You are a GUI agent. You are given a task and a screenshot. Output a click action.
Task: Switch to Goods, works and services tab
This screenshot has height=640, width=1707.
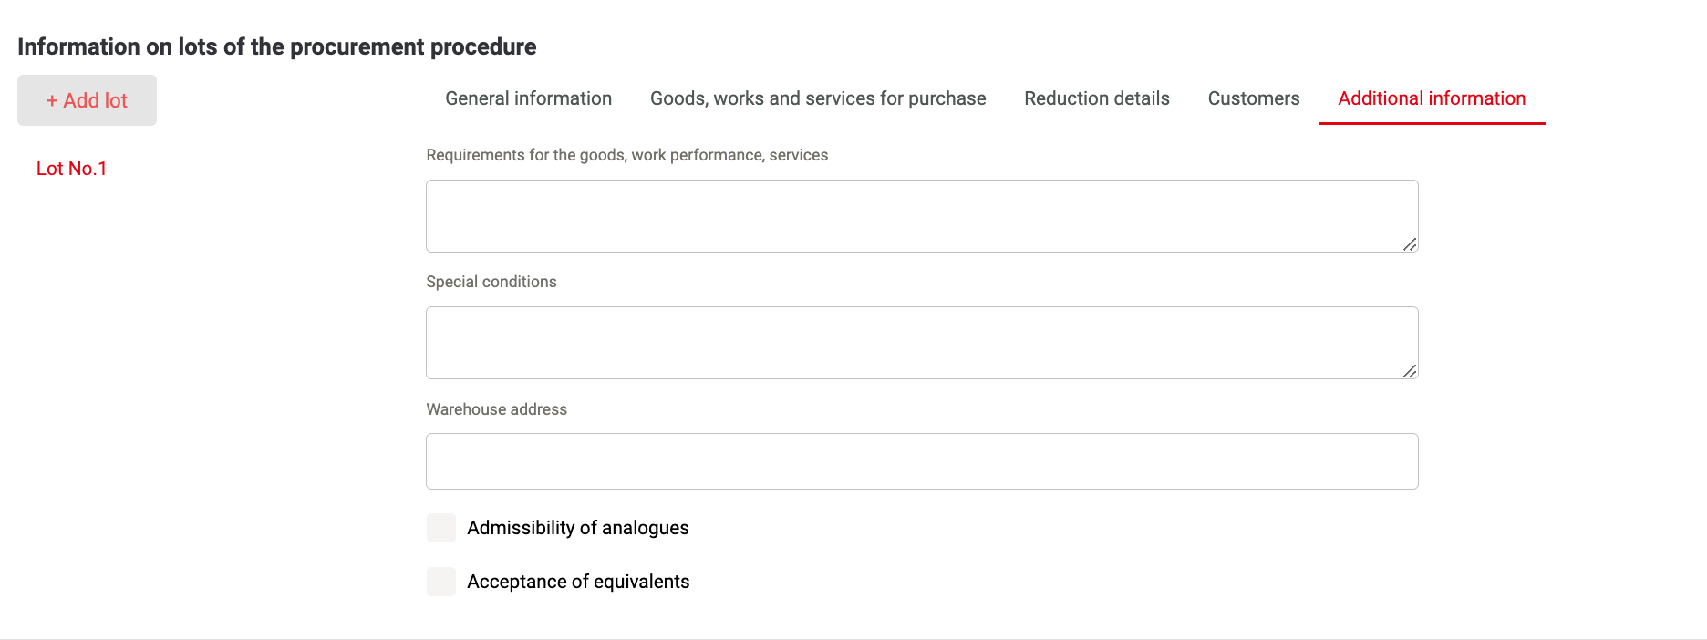click(818, 98)
